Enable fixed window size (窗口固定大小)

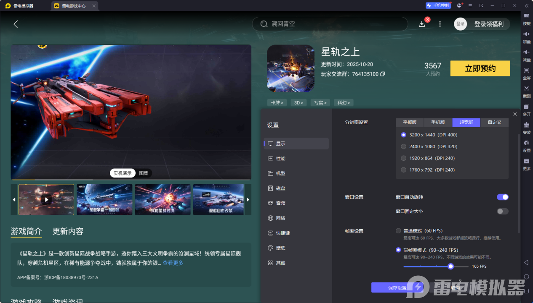click(x=502, y=211)
